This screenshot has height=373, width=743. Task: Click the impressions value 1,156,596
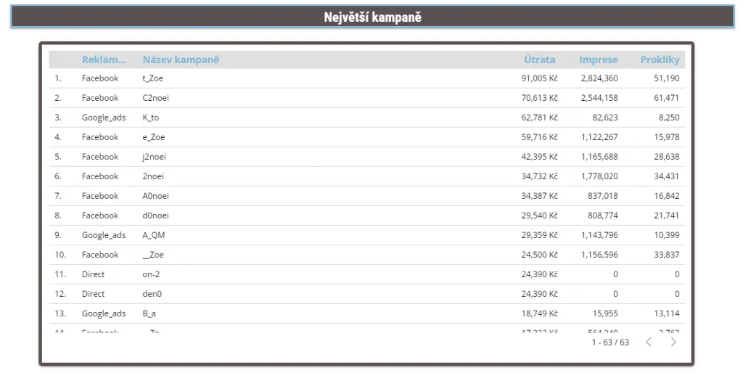tap(599, 255)
